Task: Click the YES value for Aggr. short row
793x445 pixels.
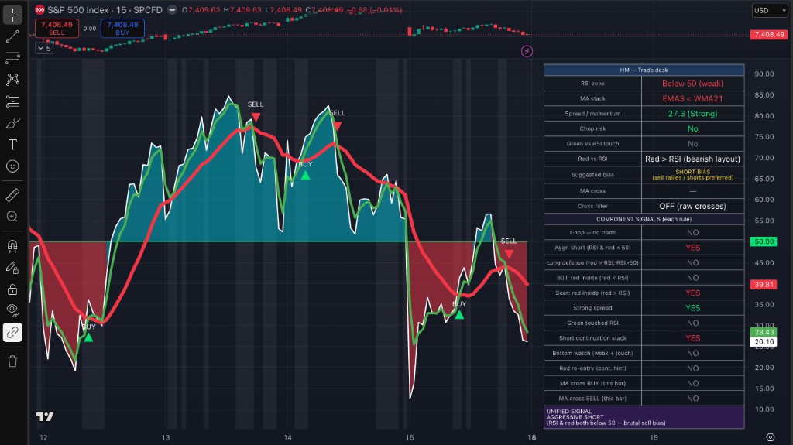Action: pyautogui.click(x=692, y=248)
